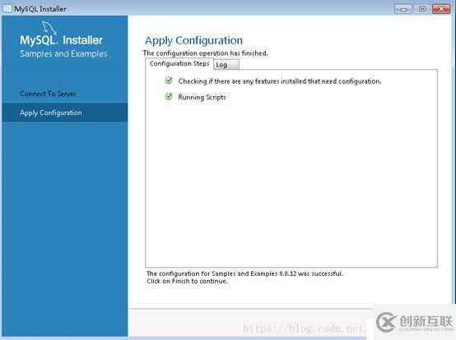Click checkmark beside Checking features step
456x340 pixels.
click(169, 80)
